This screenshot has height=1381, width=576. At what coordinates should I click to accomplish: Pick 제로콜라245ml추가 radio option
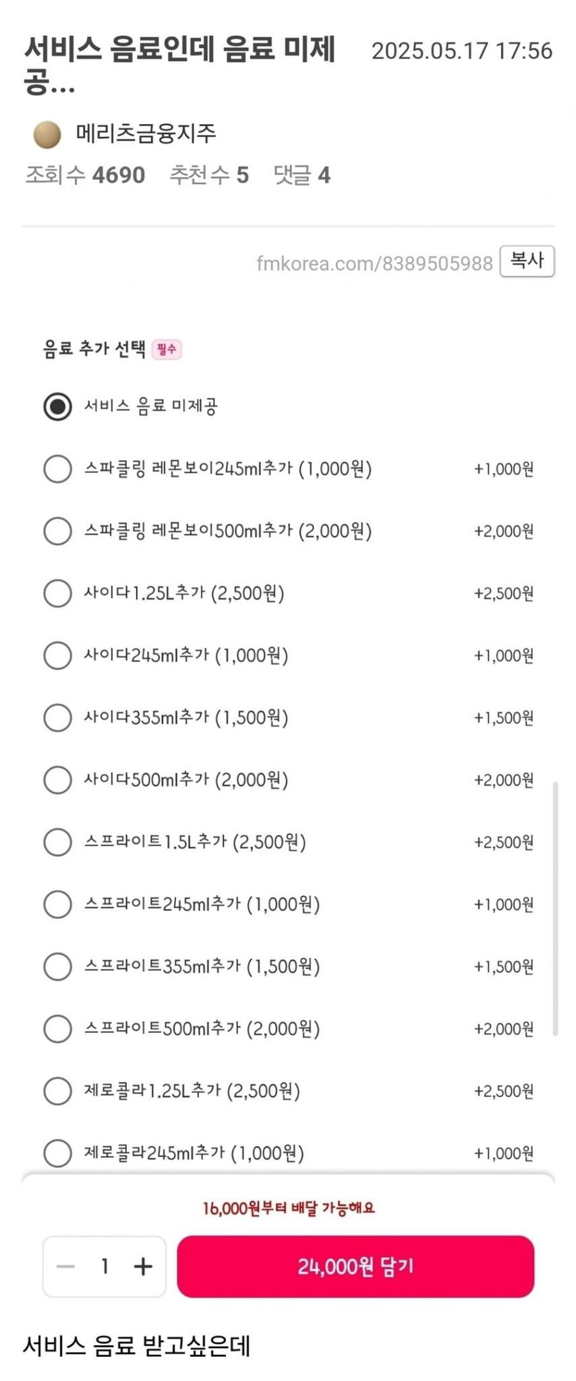(x=58, y=1153)
